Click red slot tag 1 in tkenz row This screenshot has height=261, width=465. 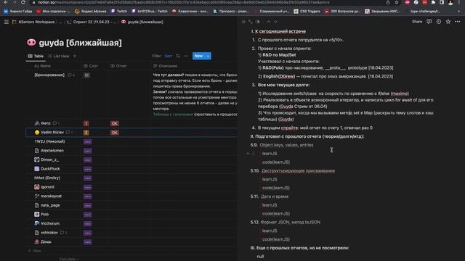coord(86,123)
